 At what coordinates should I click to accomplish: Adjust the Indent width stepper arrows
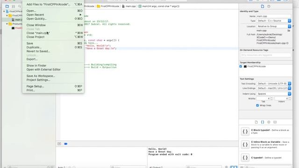coord(290,98)
